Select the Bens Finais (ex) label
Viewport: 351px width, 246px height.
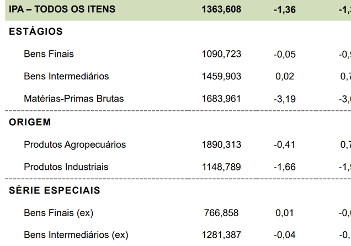(x=59, y=213)
